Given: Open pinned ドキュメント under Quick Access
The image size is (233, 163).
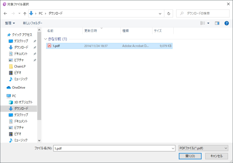Looking at the screenshot, I should click(x=21, y=54).
